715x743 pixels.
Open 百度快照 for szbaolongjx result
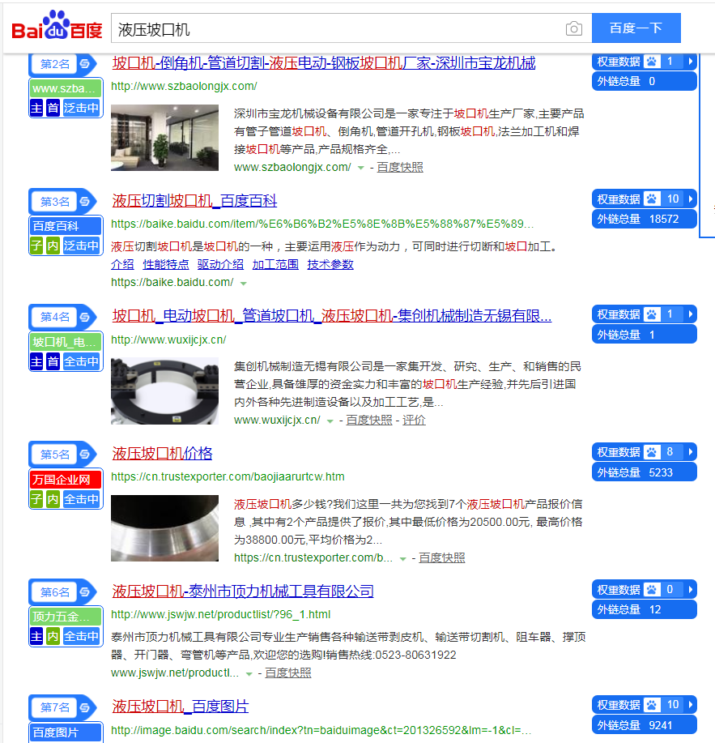[400, 167]
